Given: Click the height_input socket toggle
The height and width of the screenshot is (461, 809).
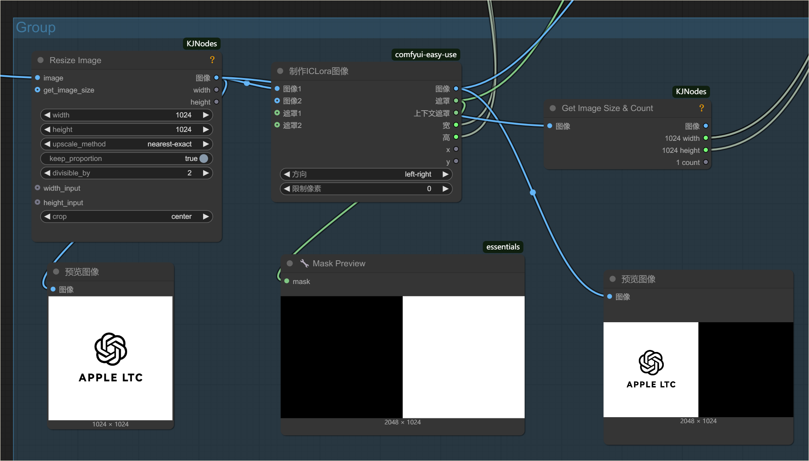Looking at the screenshot, I should coord(37,202).
